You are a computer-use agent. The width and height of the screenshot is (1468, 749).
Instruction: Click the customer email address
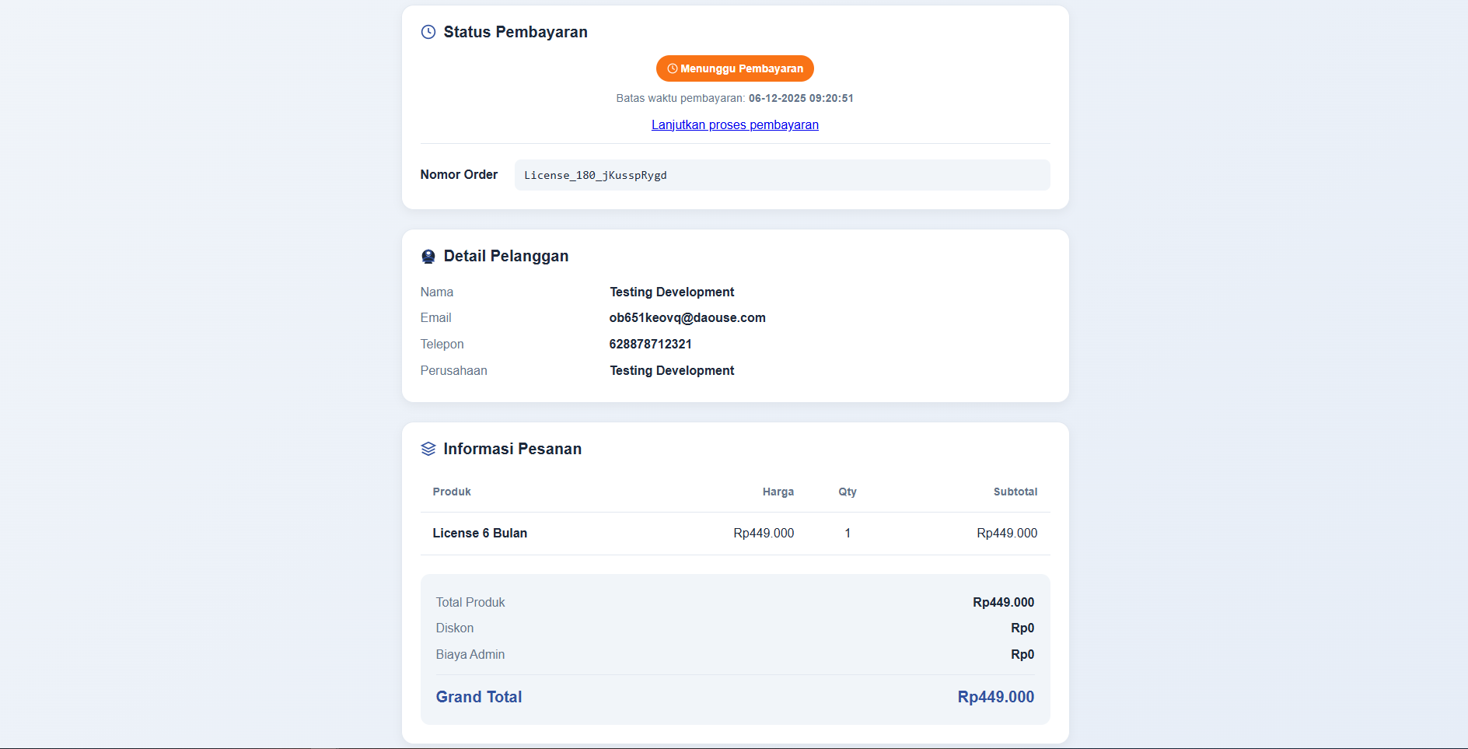687,317
